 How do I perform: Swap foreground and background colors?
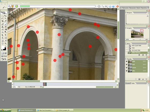pos(6,46)
